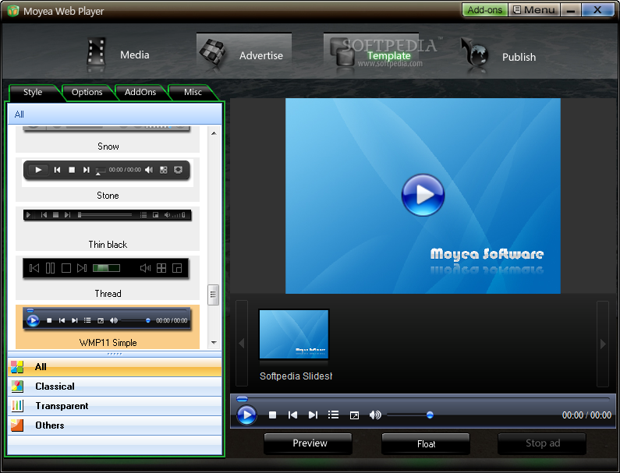
Task: Click the Stop ad button
Action: 542,443
